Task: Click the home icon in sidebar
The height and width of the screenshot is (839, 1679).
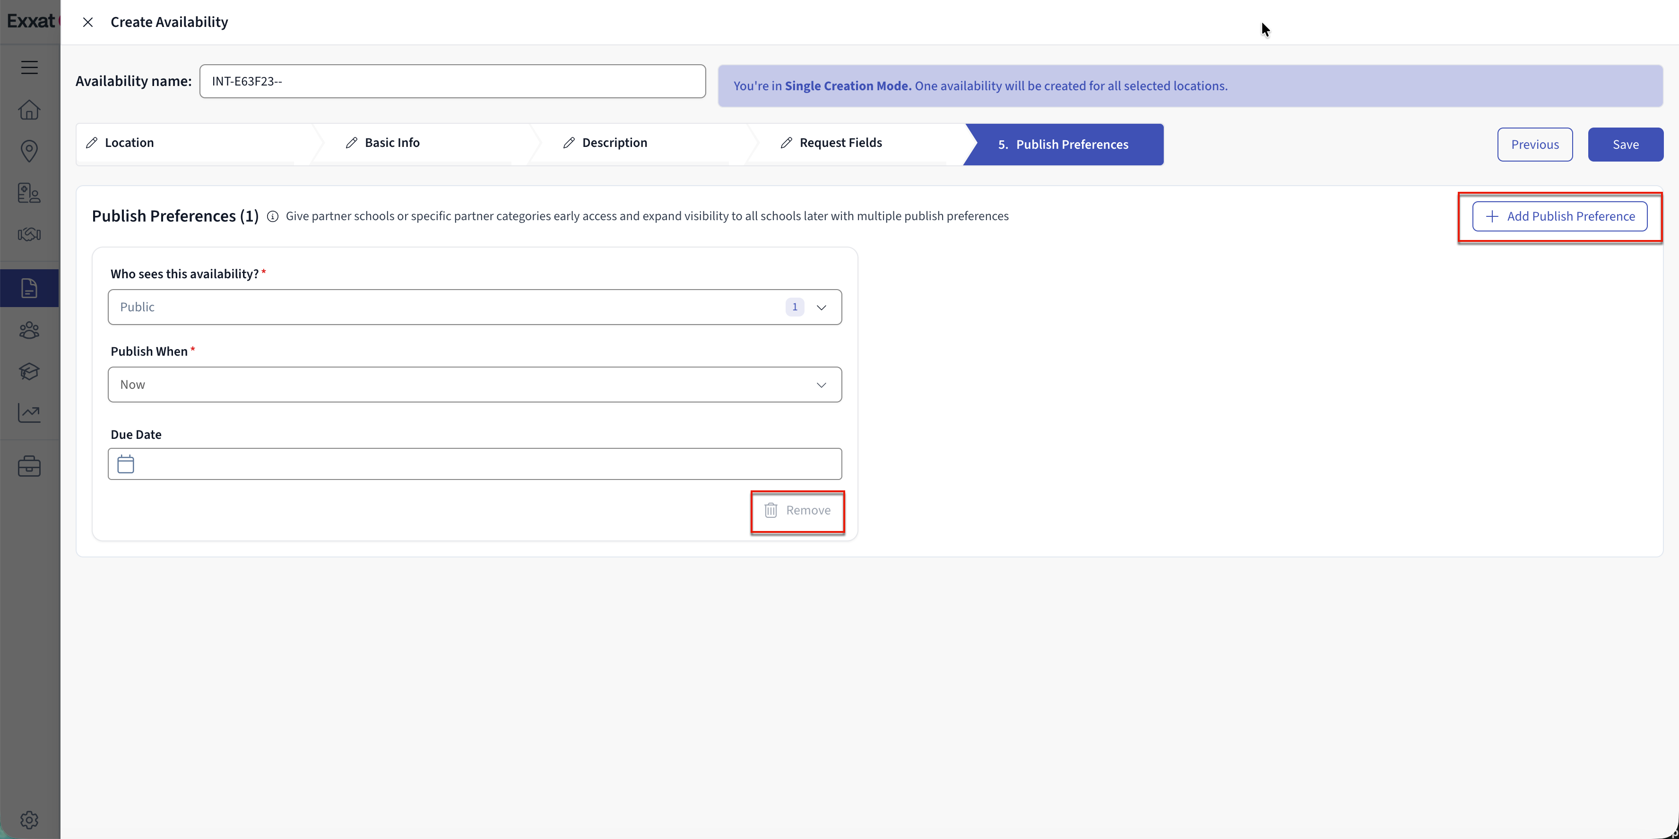Action: pyautogui.click(x=29, y=110)
